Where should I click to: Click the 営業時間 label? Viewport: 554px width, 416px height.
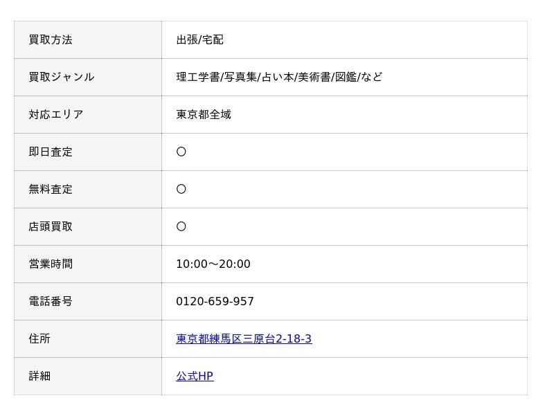51,264
